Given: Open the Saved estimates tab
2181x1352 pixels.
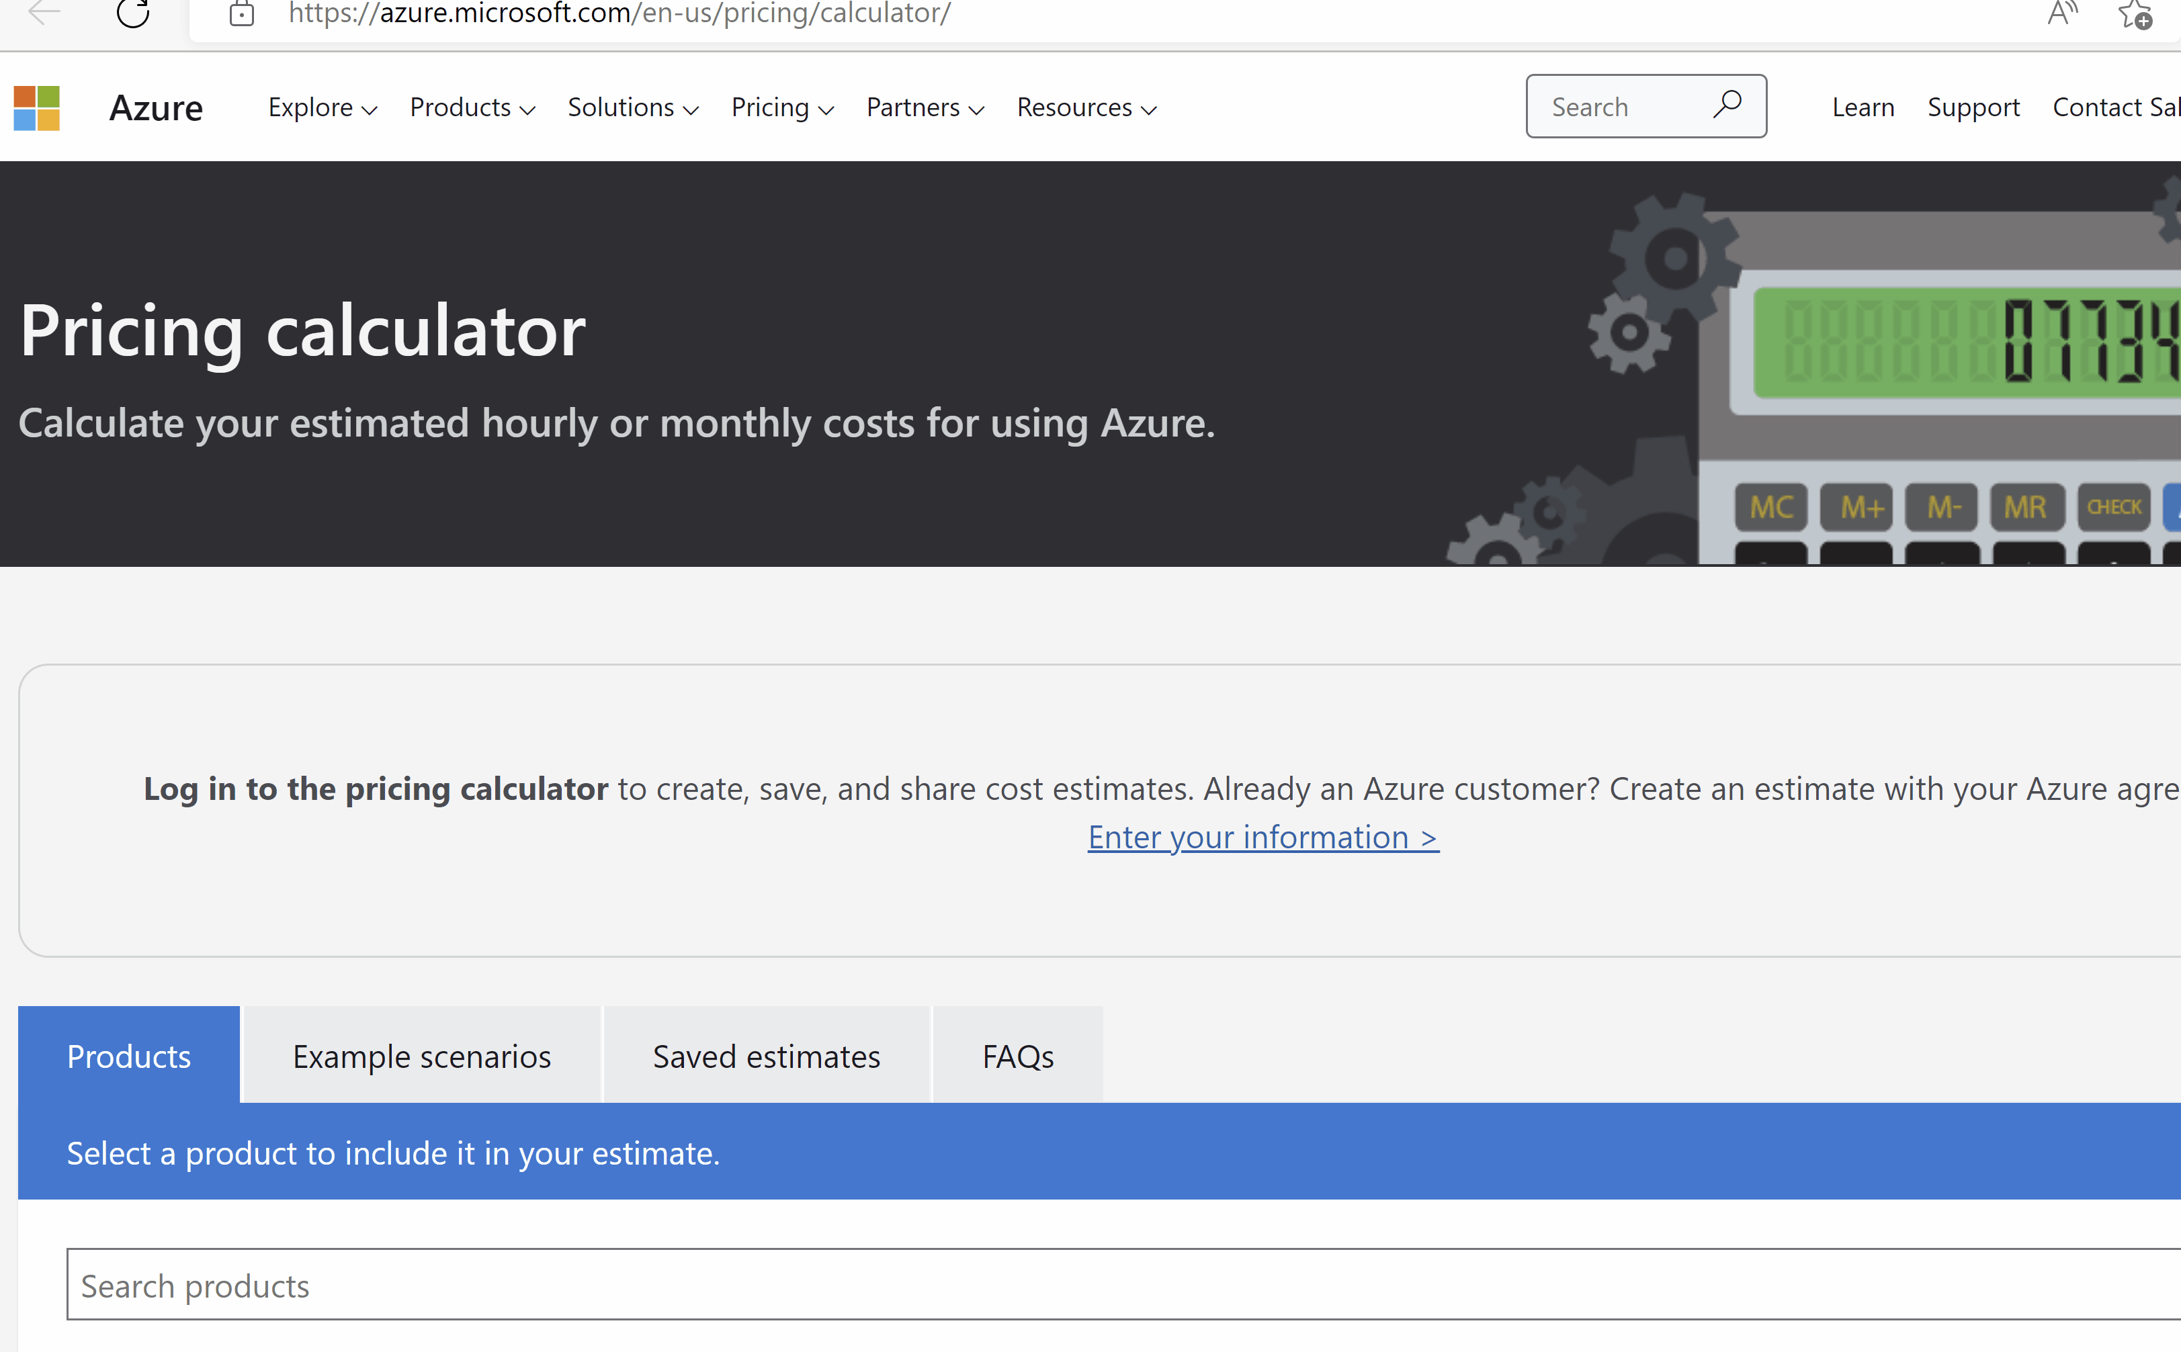Looking at the screenshot, I should click(767, 1055).
